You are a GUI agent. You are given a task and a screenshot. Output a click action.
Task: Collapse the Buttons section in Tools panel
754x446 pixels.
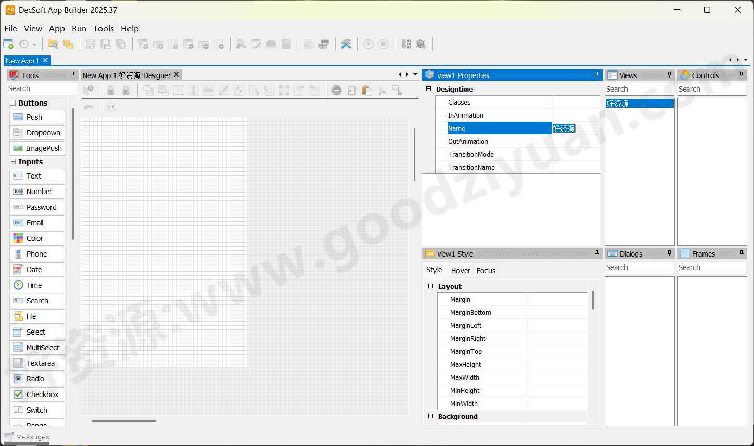12,103
